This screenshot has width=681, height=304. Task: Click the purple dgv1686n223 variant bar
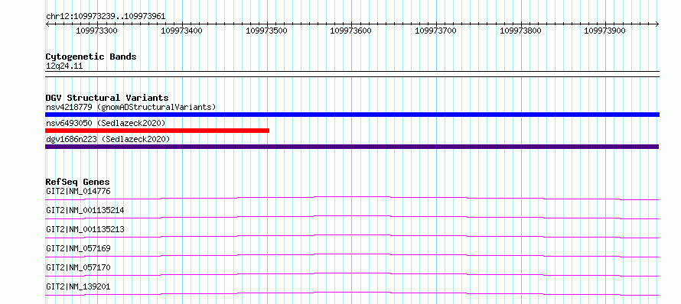(352, 147)
